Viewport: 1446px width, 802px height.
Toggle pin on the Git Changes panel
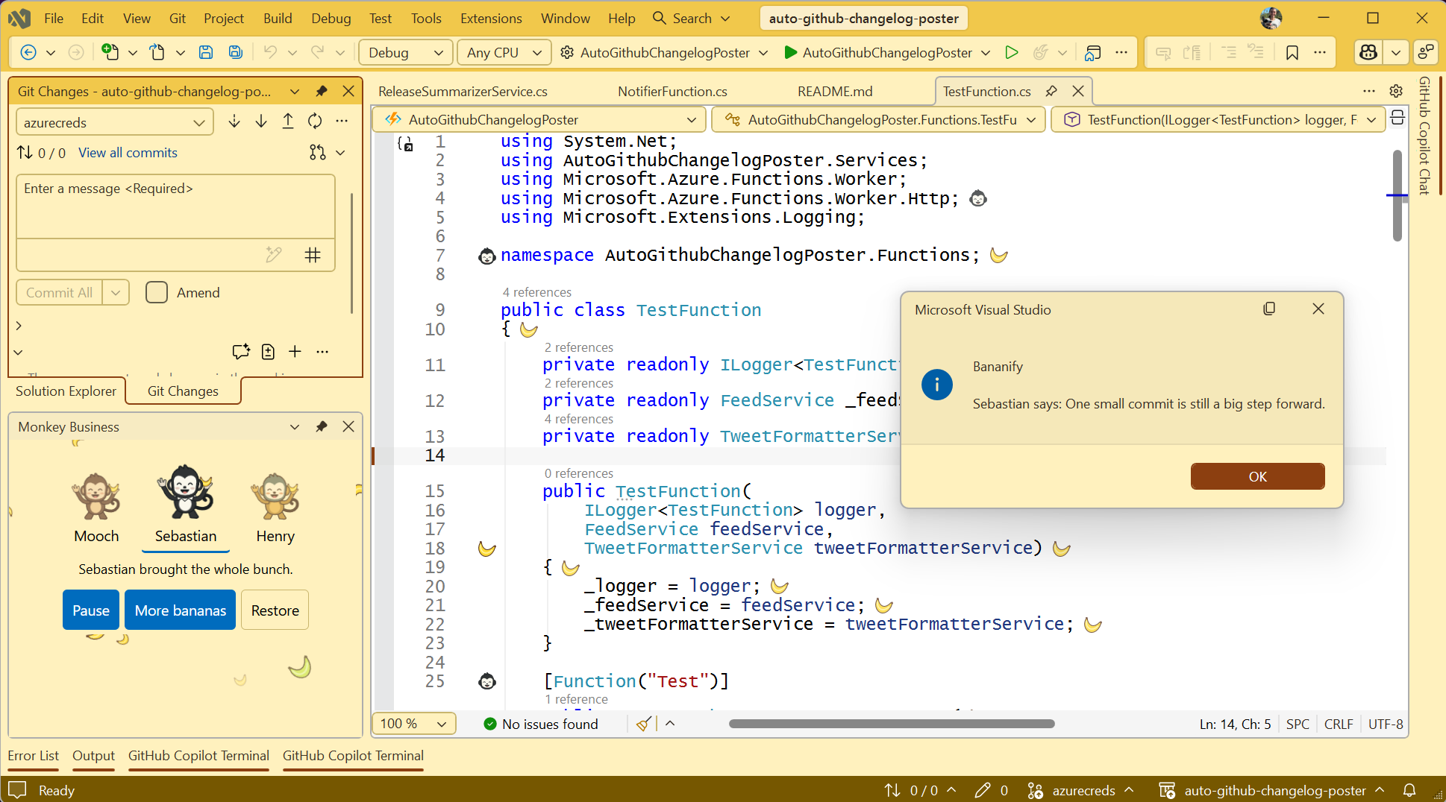(x=322, y=91)
